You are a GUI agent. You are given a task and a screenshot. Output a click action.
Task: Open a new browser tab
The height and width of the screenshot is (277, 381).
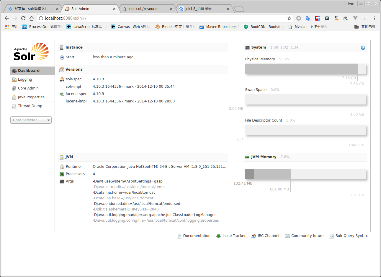pyautogui.click(x=239, y=9)
